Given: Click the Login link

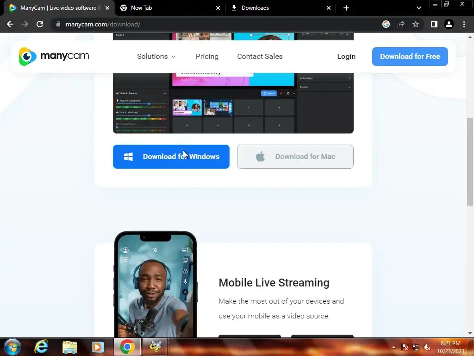Looking at the screenshot, I should (346, 57).
